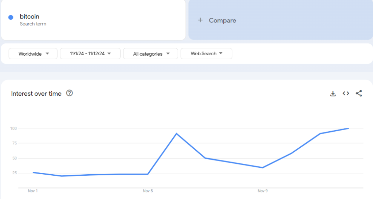The width and height of the screenshot is (373, 199).
Task: Click the 75 y-axis value
Action: pos(15,143)
